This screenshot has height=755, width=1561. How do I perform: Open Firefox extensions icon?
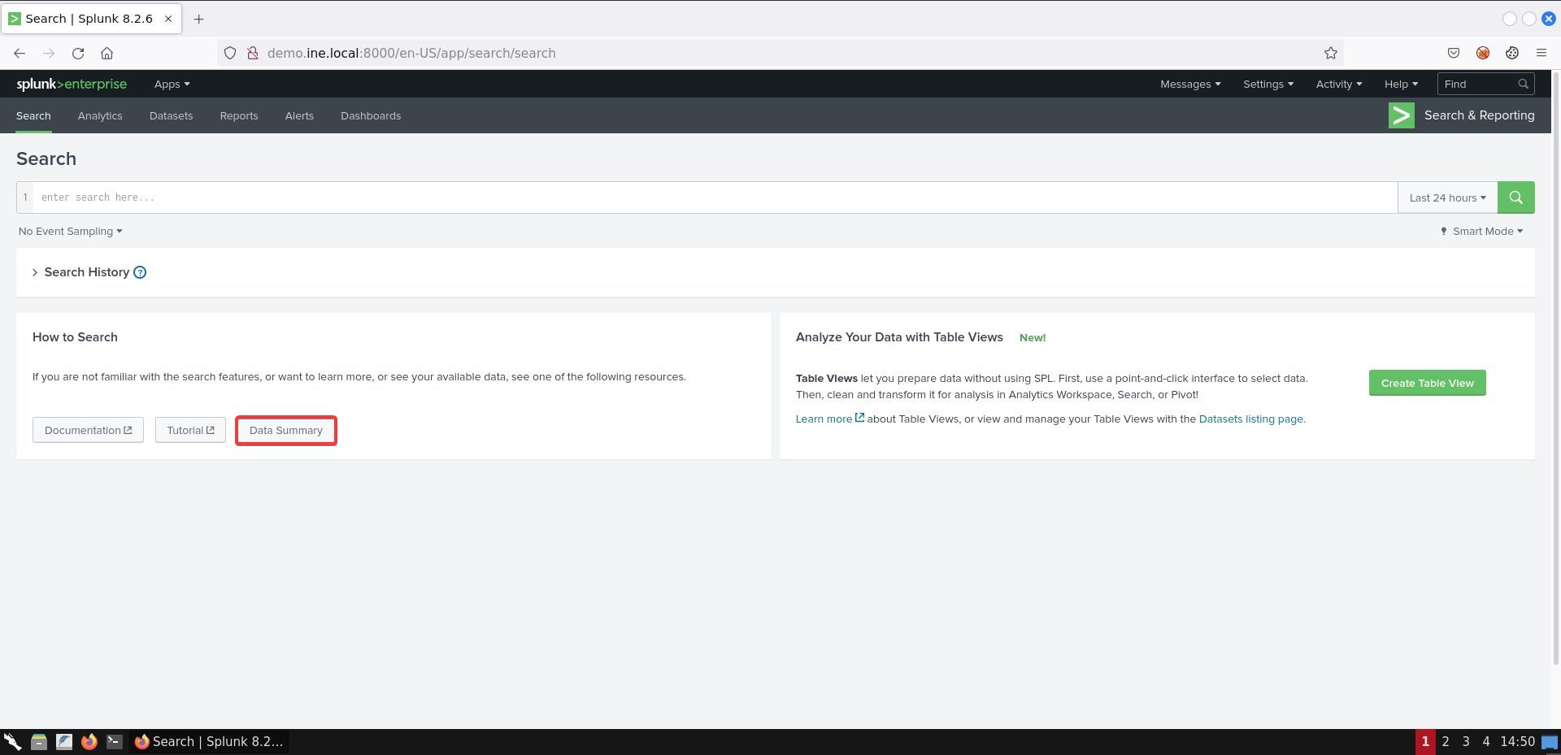pos(1511,53)
